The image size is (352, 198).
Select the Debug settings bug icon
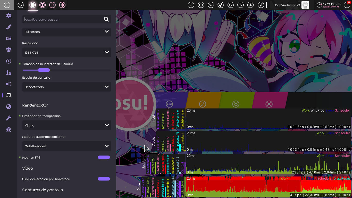tap(8, 129)
